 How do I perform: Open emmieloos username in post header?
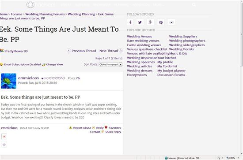[29, 78]
